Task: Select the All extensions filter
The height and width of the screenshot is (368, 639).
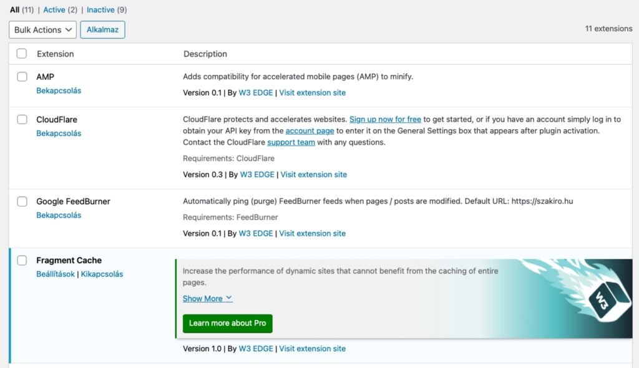Action: (x=14, y=10)
